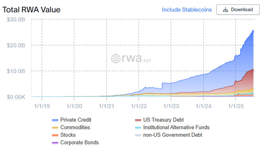Click the 1/1/19 x-axis date label
This screenshot has width=266, height=153.
pyautogui.click(x=42, y=106)
